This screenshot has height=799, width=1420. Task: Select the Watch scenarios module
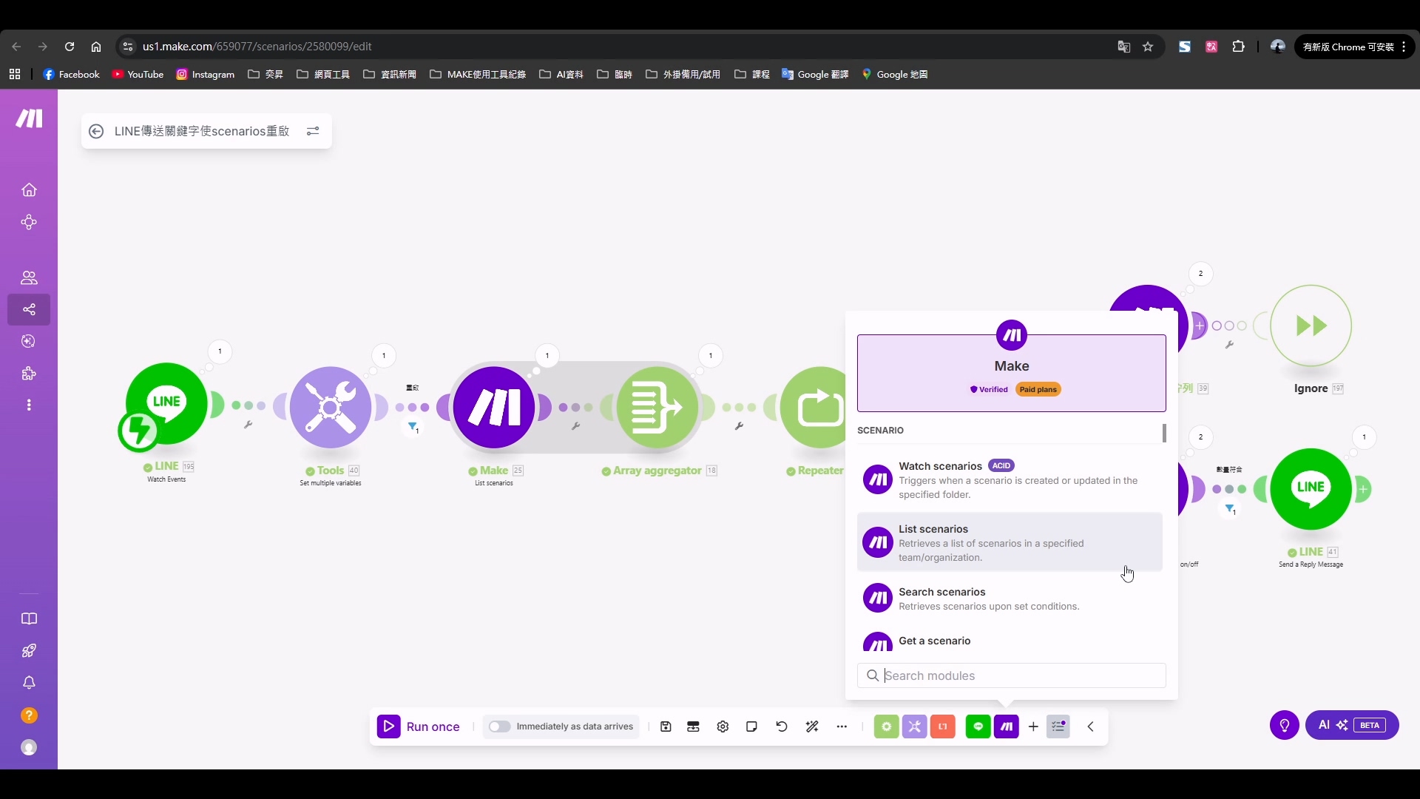pos(1010,479)
